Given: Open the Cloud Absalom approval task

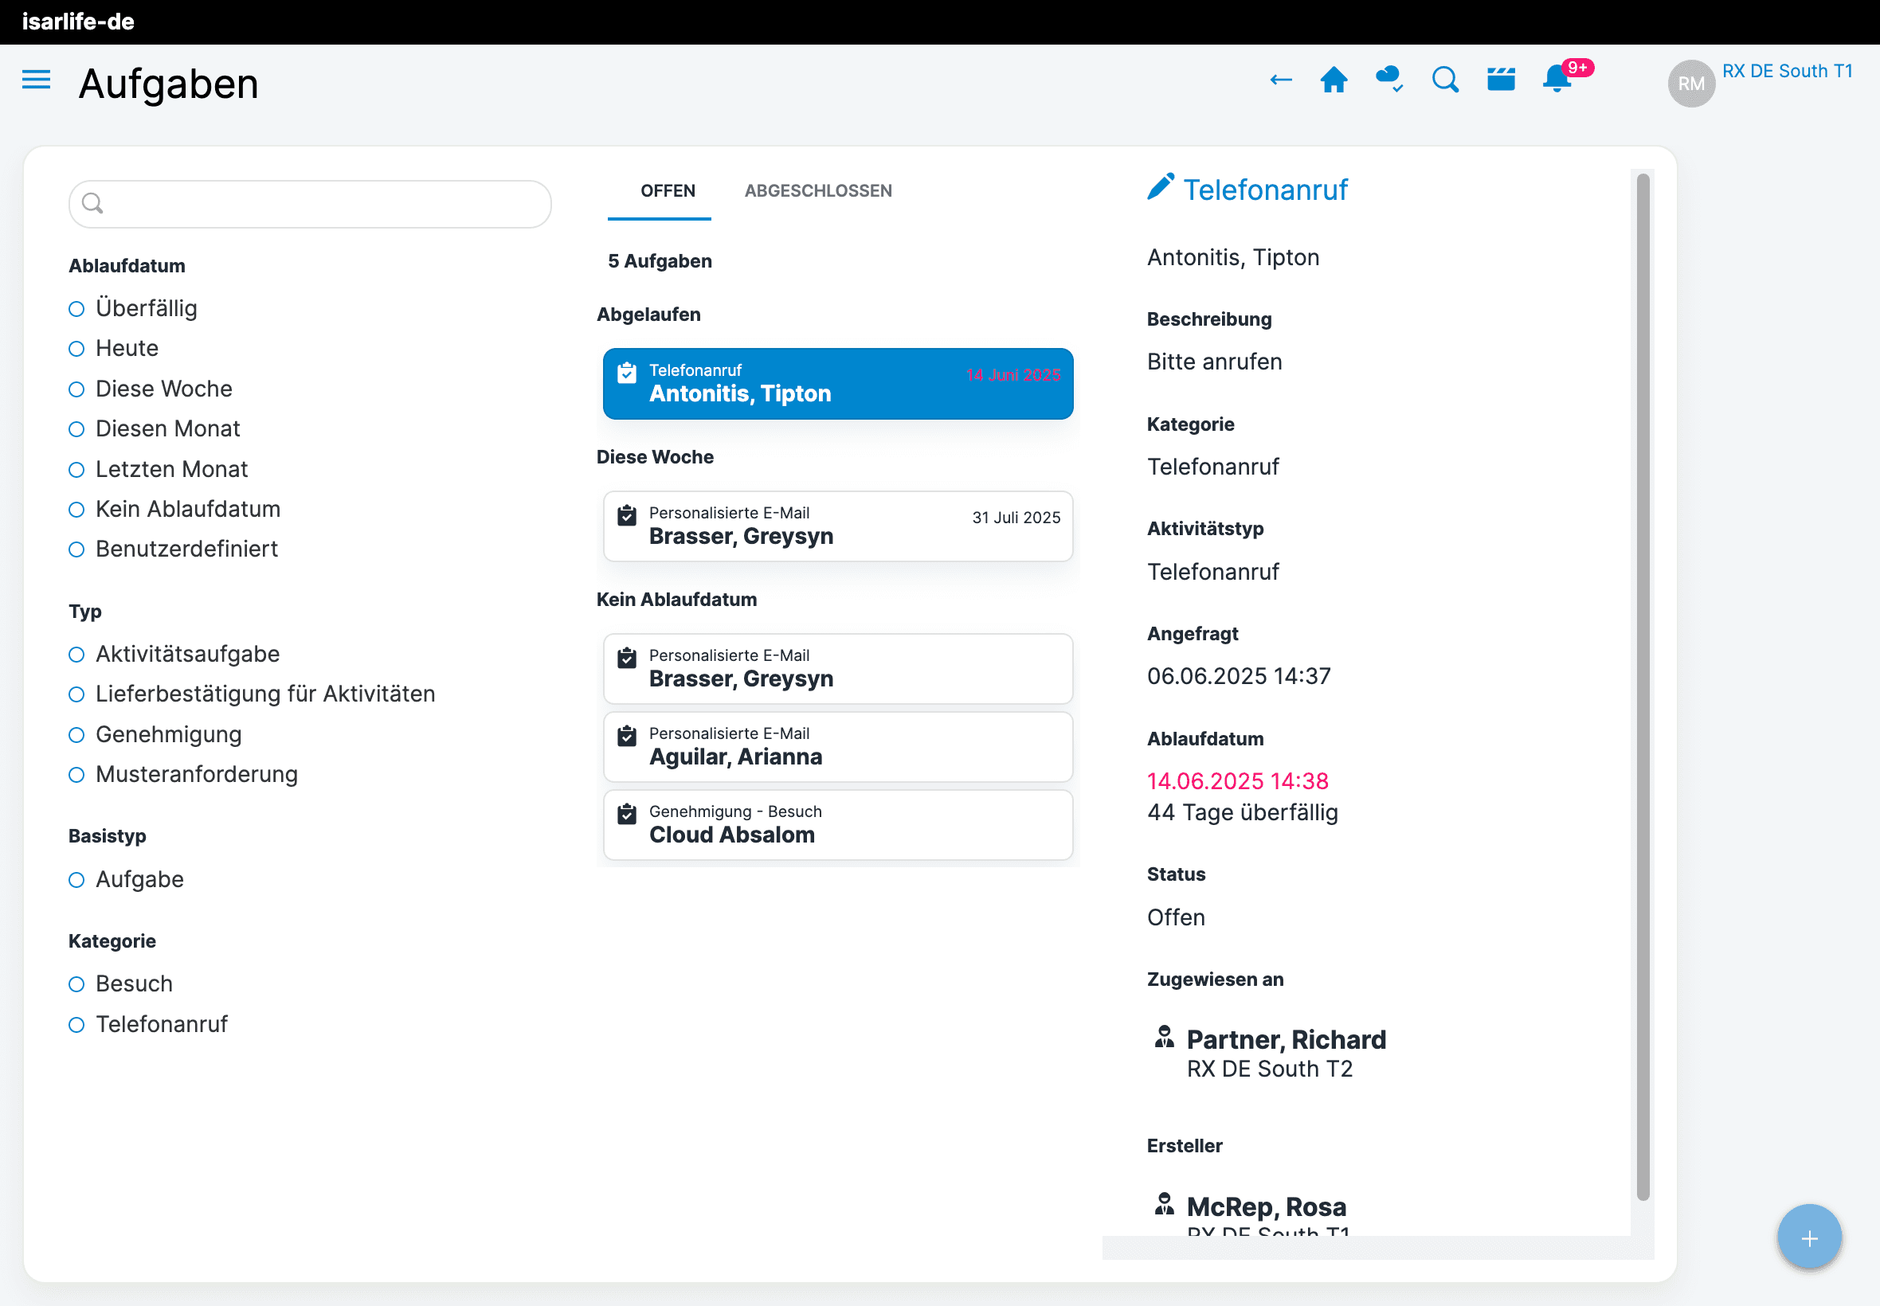Looking at the screenshot, I should coord(837,825).
